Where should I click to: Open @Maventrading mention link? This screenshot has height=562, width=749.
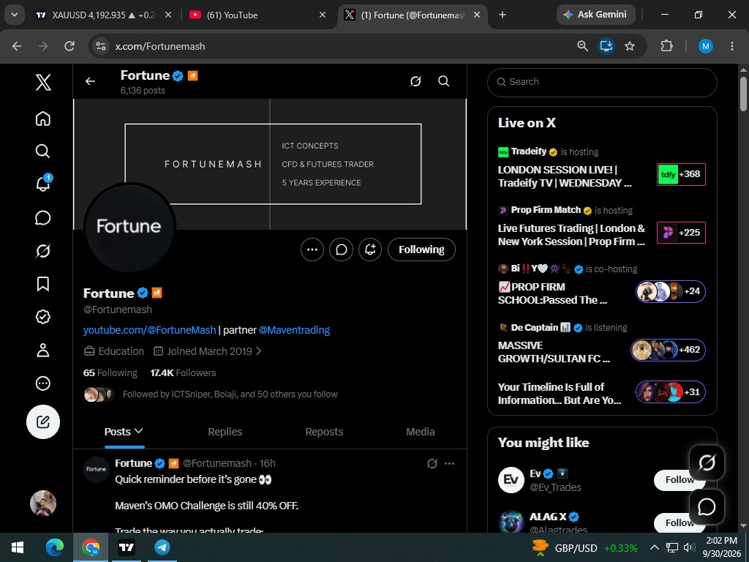pyautogui.click(x=294, y=330)
